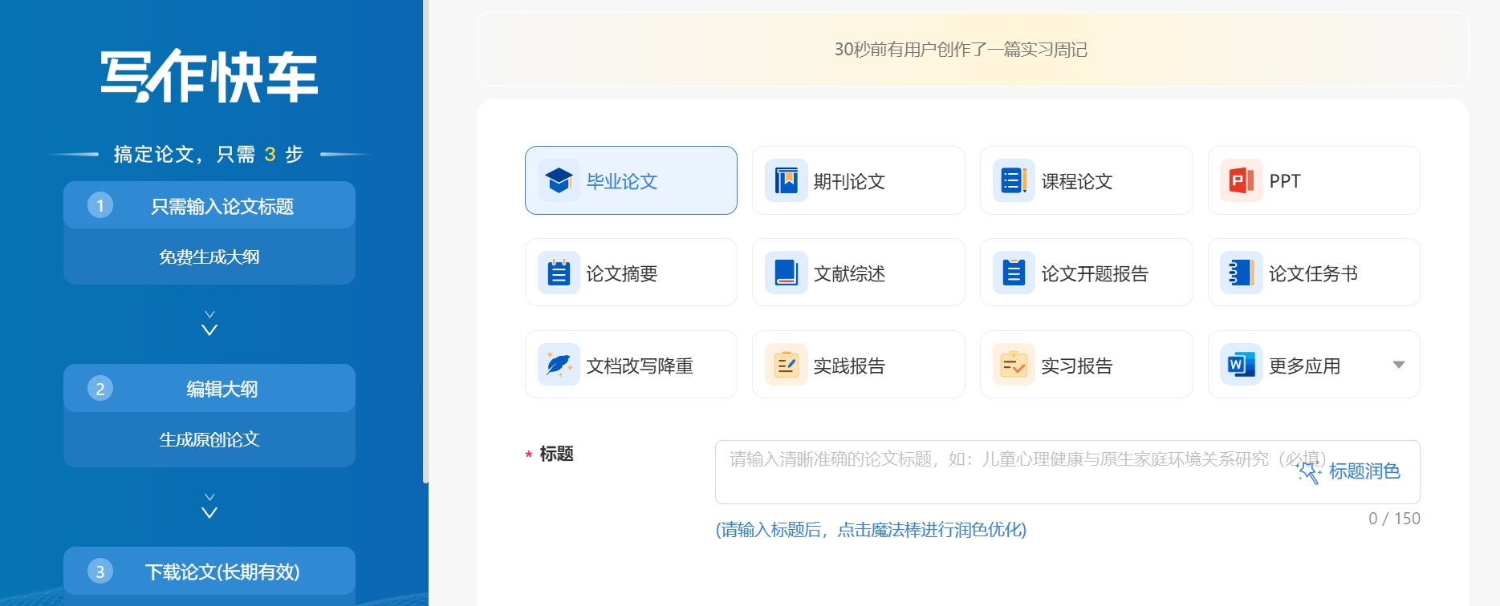
Task: Click the feather icon for 文档改写降重
Action: 559,365
